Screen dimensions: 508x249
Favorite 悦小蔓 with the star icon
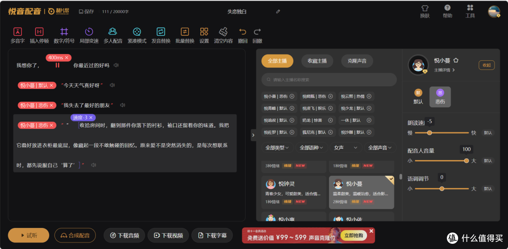click(x=456, y=60)
